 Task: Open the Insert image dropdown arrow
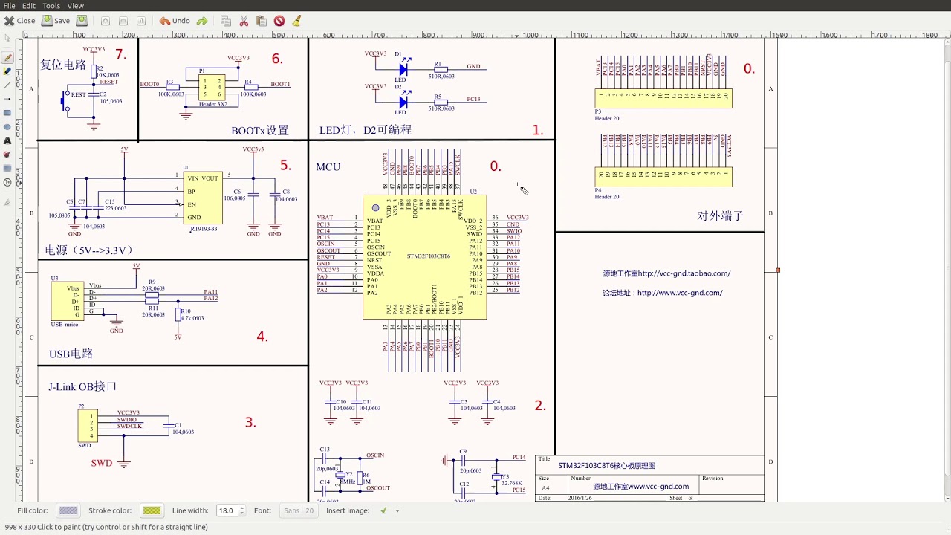click(x=397, y=510)
